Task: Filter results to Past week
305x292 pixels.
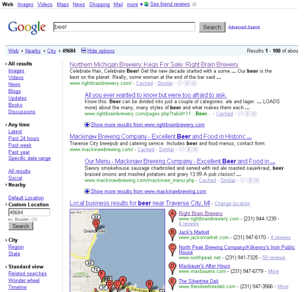Action: tap(20, 145)
